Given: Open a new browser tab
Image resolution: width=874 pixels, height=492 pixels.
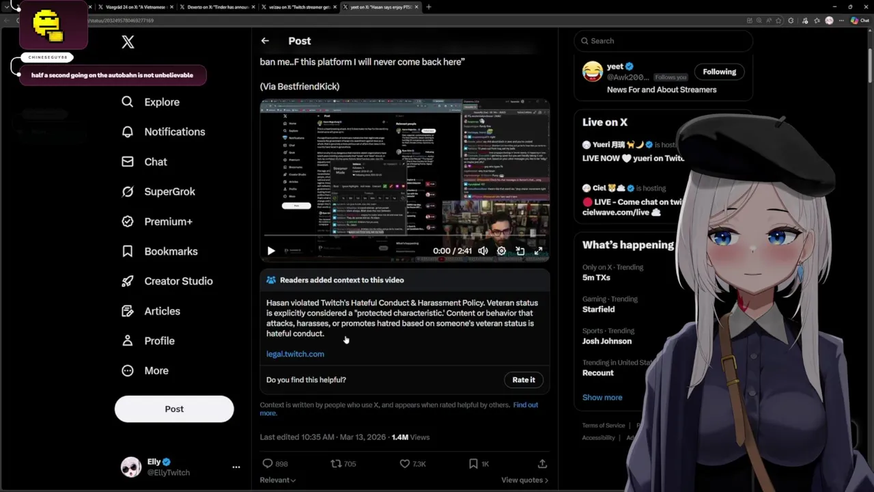Looking at the screenshot, I should click(429, 7).
